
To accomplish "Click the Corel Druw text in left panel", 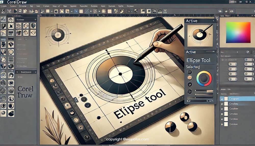I will point(25,92).
